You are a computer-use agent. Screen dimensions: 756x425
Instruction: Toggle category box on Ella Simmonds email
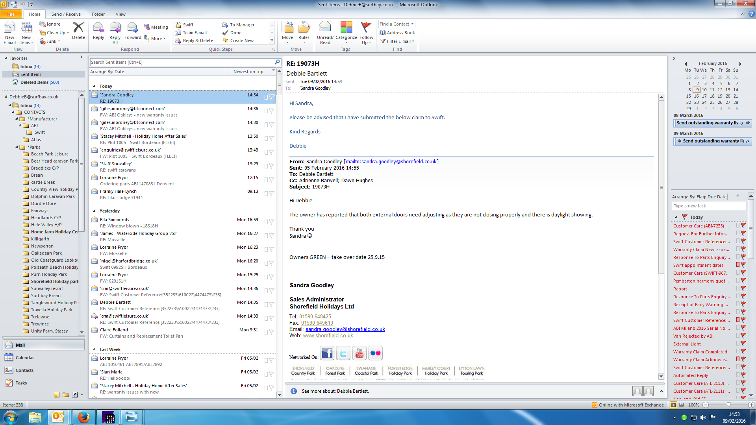coord(266,222)
